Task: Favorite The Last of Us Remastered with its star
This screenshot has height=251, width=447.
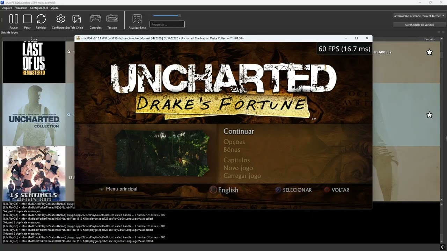Action: pos(430,52)
